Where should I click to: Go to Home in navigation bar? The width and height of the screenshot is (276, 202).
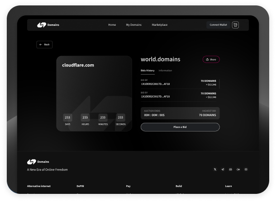pyautogui.click(x=112, y=25)
